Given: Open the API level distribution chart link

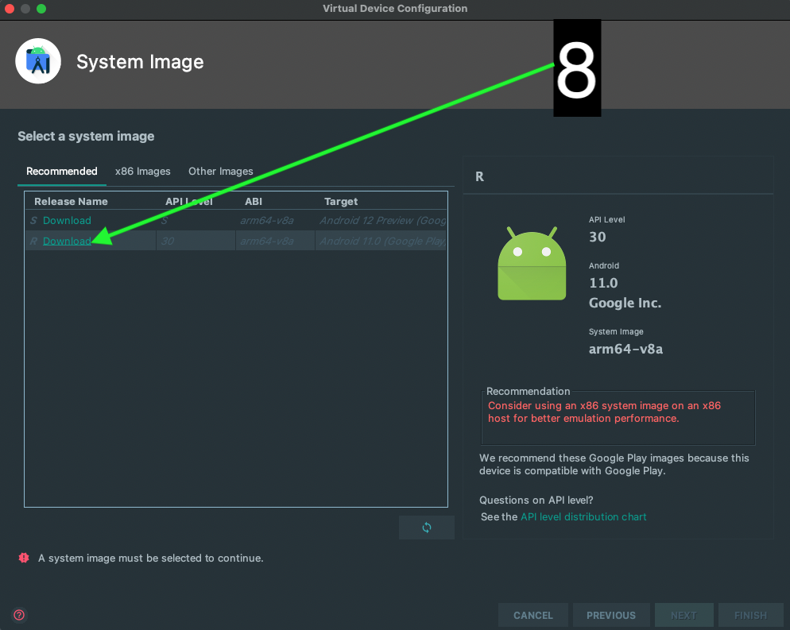Looking at the screenshot, I should pyautogui.click(x=583, y=517).
